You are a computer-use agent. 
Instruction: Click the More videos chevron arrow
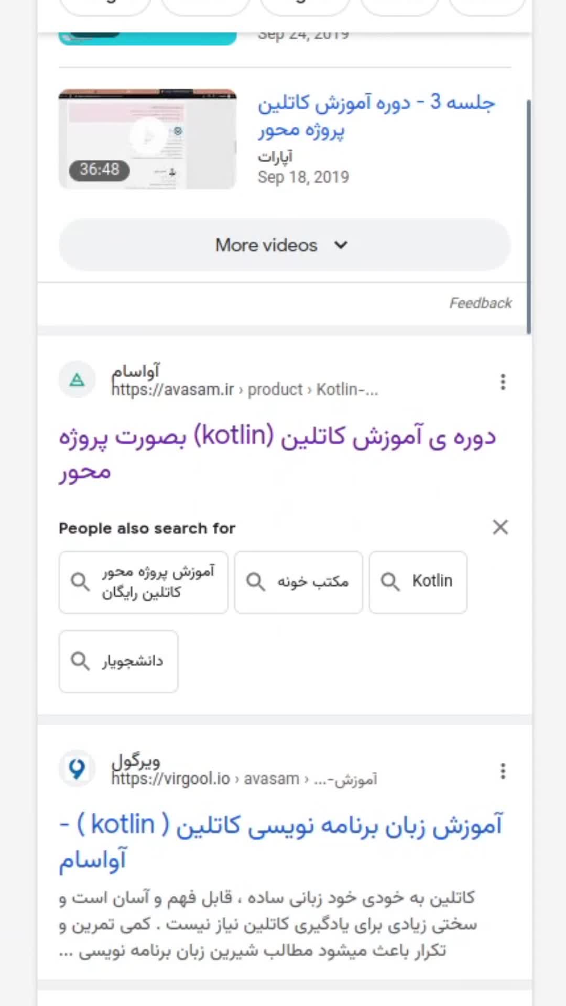(341, 245)
